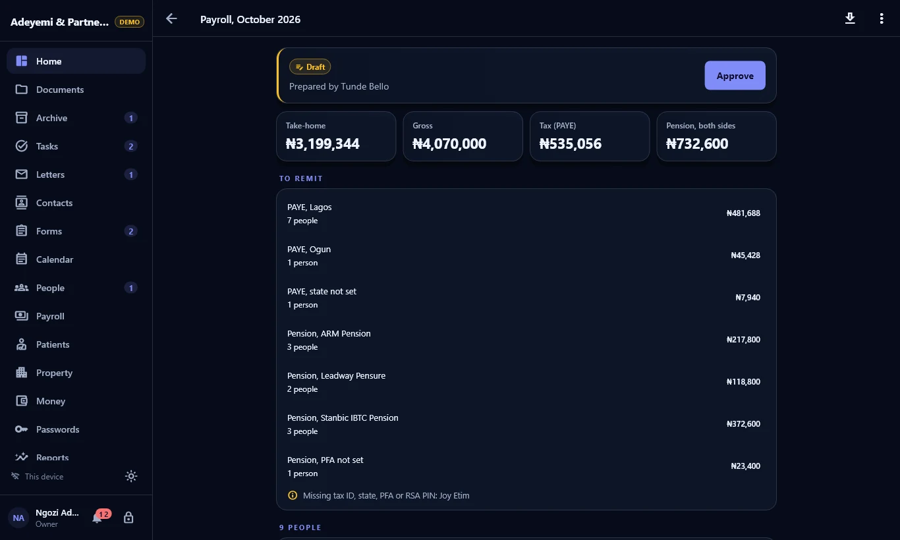This screenshot has height=540, width=900.
Task: Click the Patients icon in sidebar
Action: pos(22,344)
